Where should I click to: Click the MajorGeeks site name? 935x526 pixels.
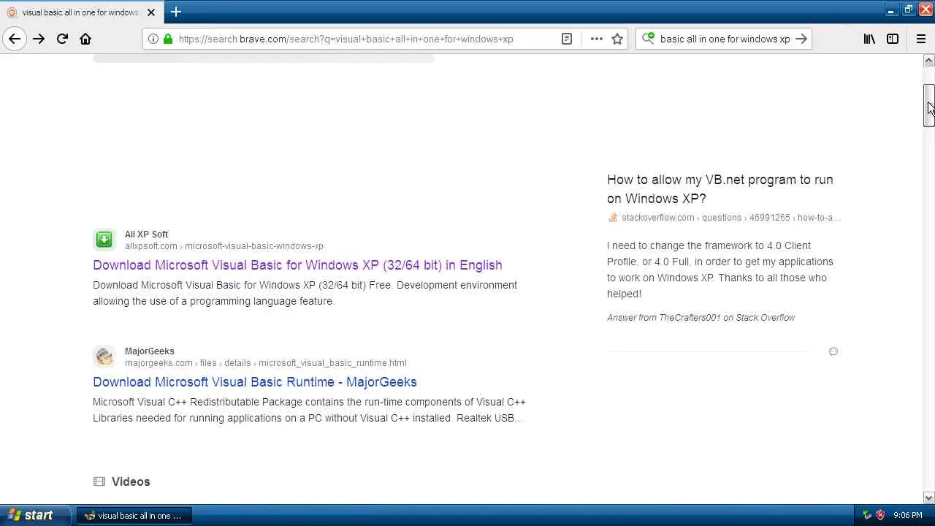click(x=150, y=351)
